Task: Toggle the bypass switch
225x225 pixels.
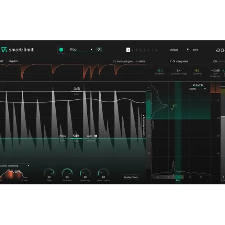Action: click(x=13, y=61)
